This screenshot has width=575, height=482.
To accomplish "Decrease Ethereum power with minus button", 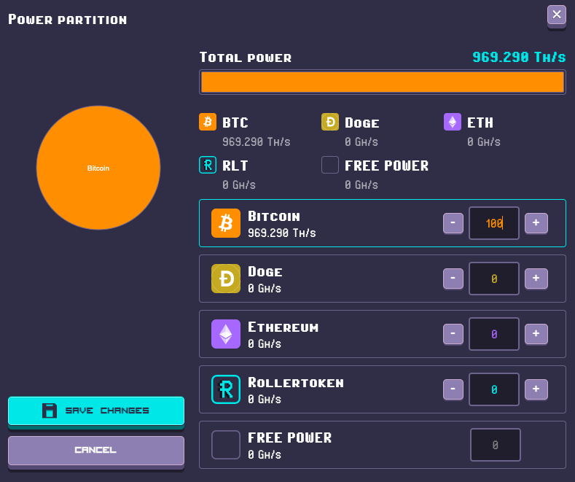I will click(453, 333).
